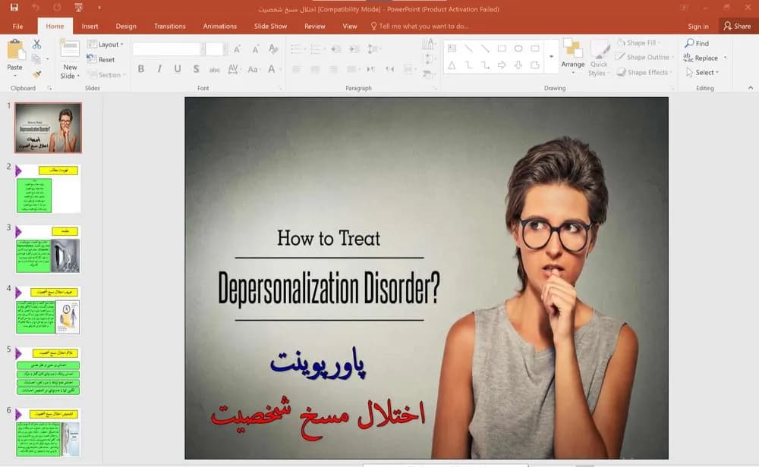Open the Insert ribbon tab
The image size is (759, 467).
[x=90, y=26]
